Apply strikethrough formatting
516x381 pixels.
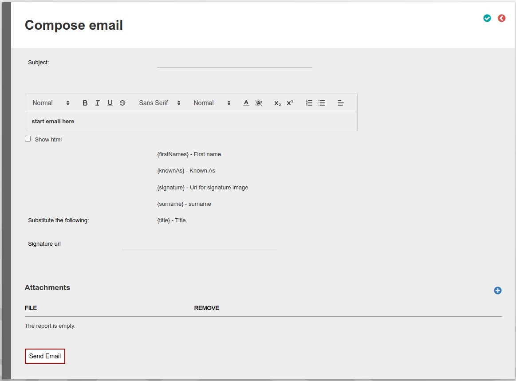(x=122, y=103)
